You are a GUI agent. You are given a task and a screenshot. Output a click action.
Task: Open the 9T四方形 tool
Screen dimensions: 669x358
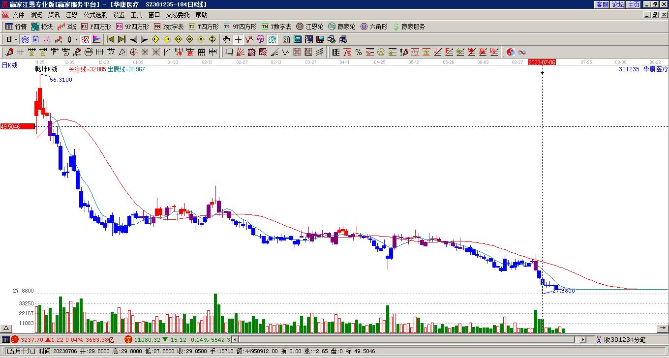[x=240, y=27]
